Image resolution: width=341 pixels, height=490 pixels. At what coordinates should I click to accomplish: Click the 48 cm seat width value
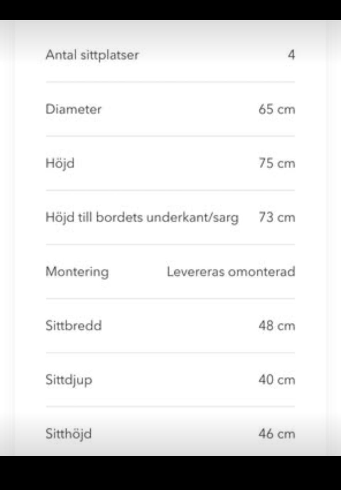[x=277, y=326]
